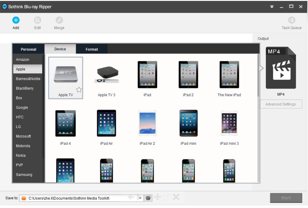Screen dimensions: 308x208
Task: Open the HTC device category
Action: click(28, 117)
